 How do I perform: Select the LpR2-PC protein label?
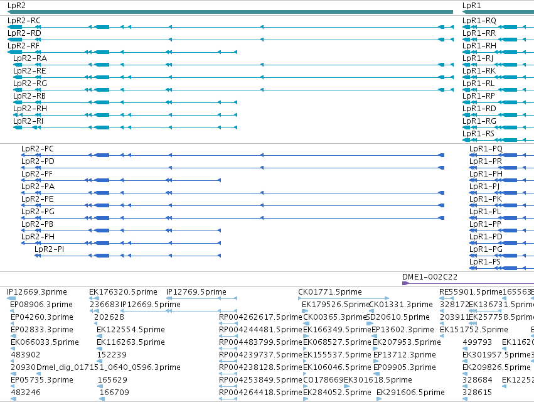click(38, 149)
